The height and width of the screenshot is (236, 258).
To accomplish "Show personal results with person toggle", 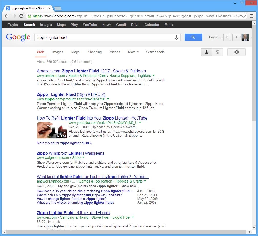I will [x=206, y=52].
